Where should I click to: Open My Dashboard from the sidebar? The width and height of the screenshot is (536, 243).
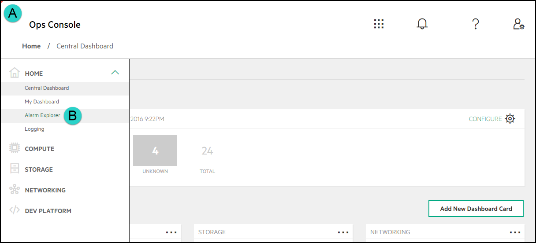tap(42, 102)
